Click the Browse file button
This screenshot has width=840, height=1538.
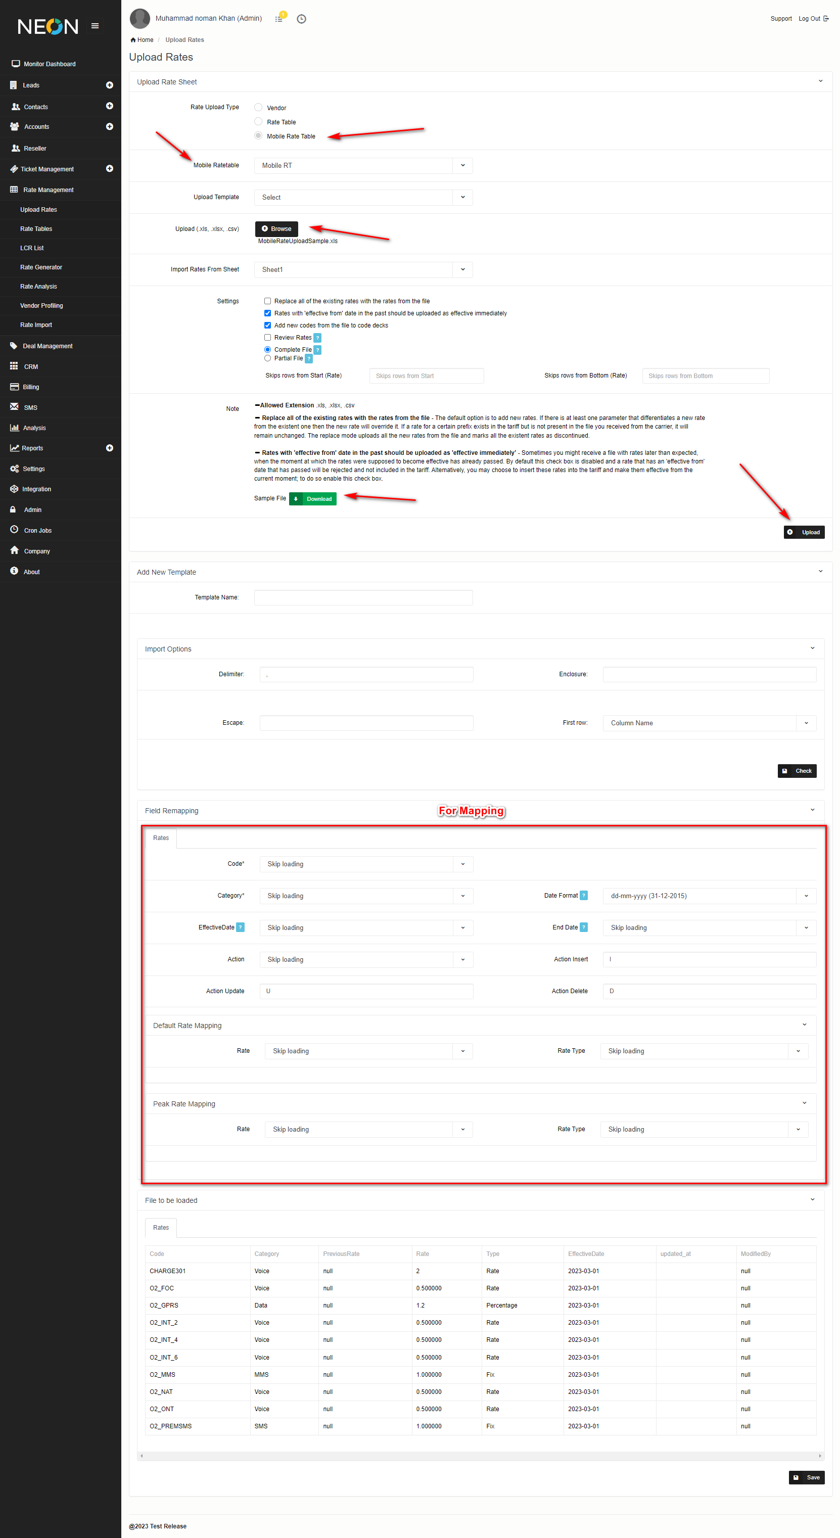(x=276, y=228)
